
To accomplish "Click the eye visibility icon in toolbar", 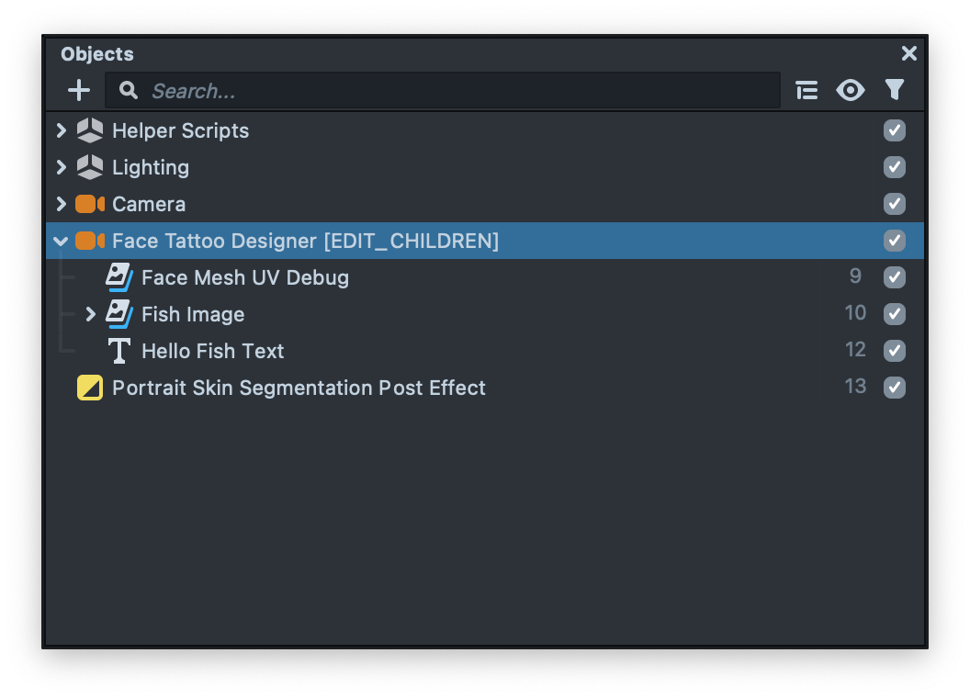I will tap(851, 90).
